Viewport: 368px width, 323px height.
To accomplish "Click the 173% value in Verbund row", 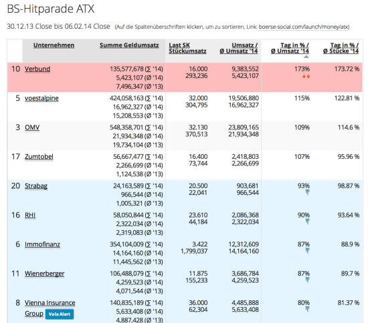I will coord(302,69).
